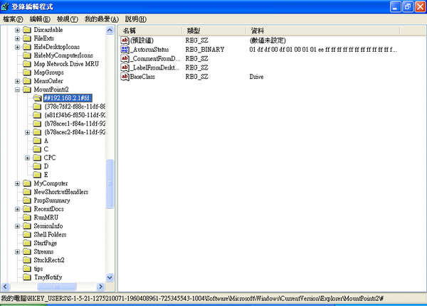Click the tree horizontal scroll left arrow

pyautogui.click(x=6, y=286)
